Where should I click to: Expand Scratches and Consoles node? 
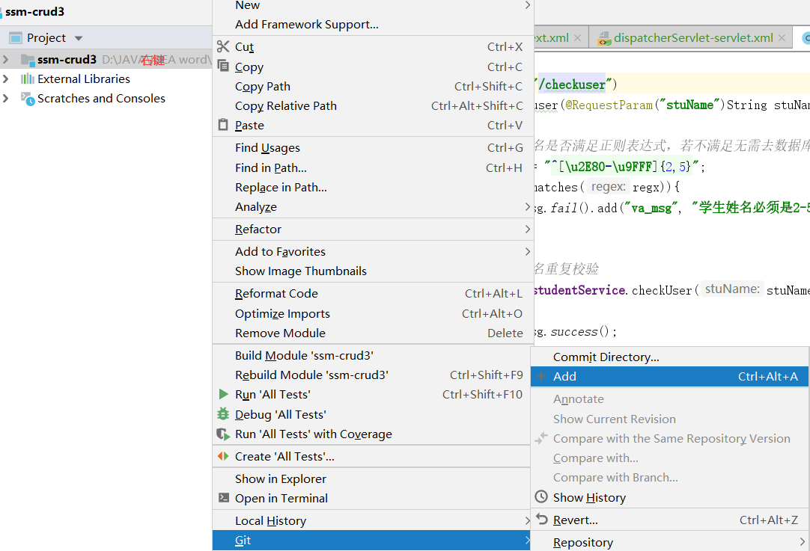pyautogui.click(x=6, y=98)
